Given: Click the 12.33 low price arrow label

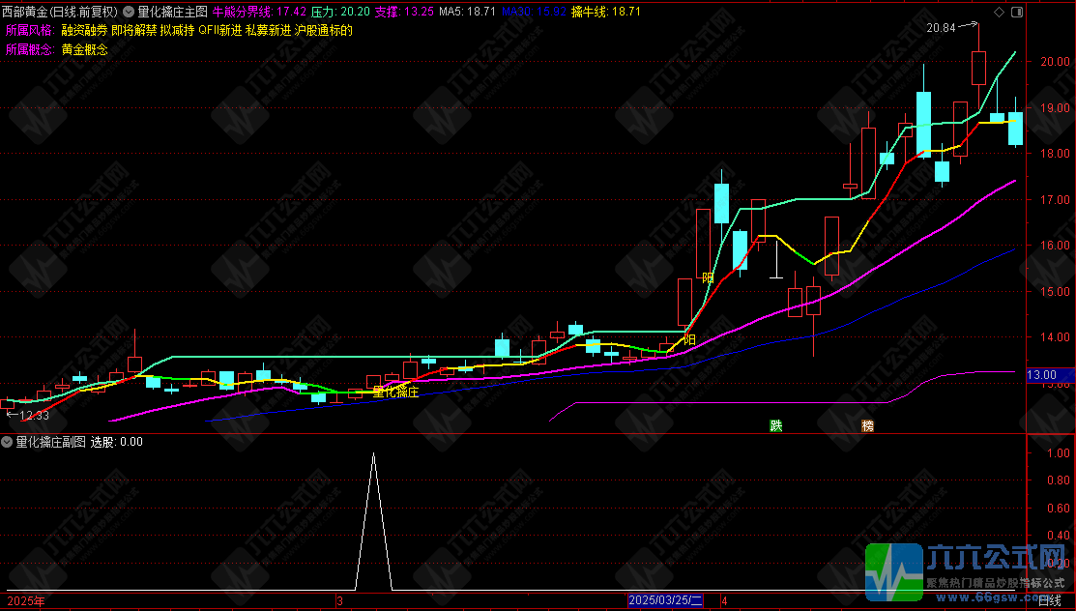Looking at the screenshot, I should coord(34,416).
